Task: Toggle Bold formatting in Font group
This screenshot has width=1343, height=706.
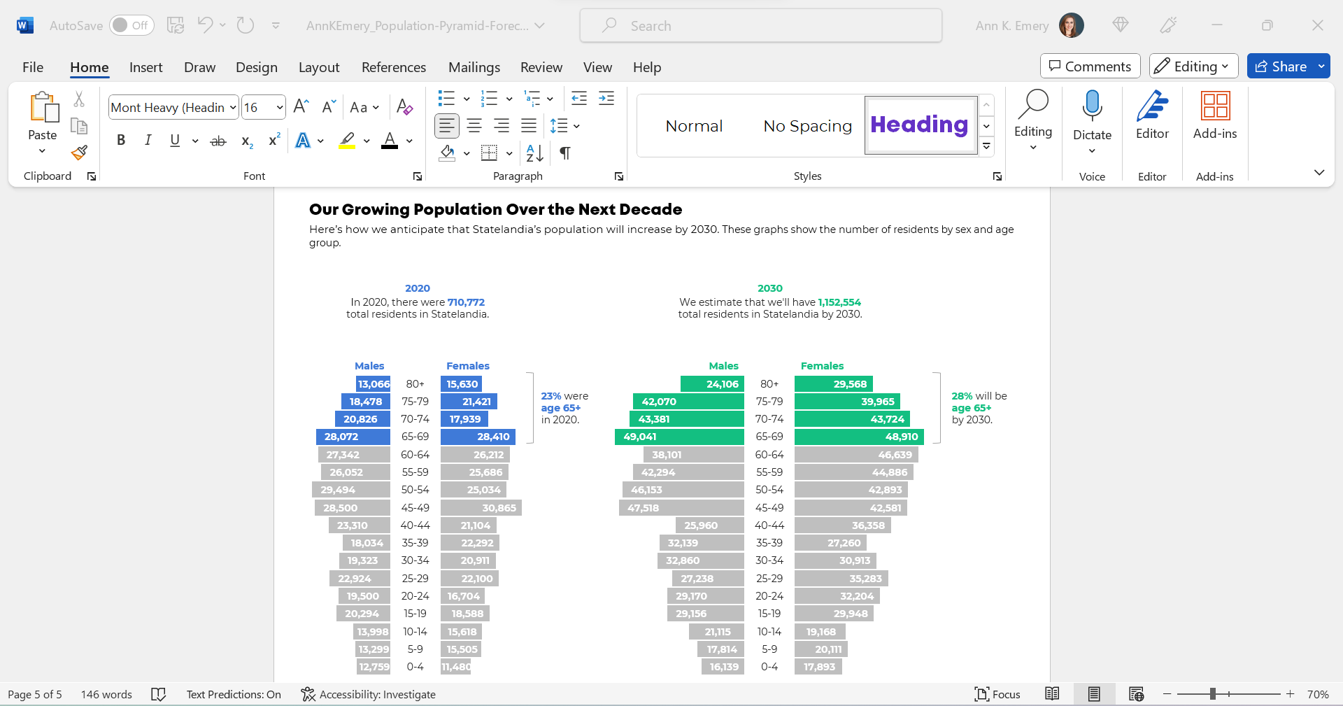Action: pyautogui.click(x=121, y=140)
